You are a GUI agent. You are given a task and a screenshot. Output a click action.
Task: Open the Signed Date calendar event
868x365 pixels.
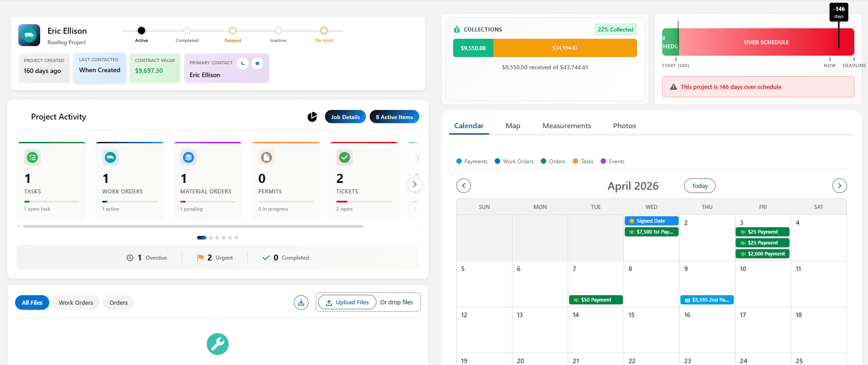[652, 221]
